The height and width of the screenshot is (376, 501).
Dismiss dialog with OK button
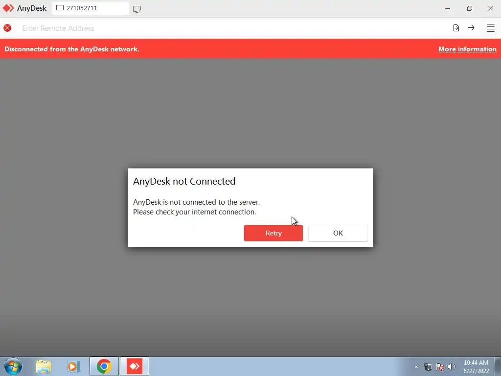coord(338,233)
